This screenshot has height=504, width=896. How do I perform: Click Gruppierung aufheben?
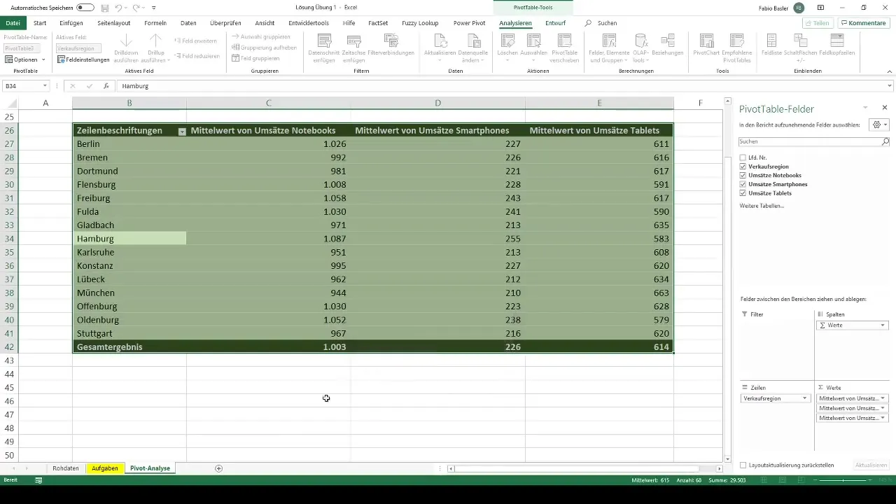(x=264, y=47)
